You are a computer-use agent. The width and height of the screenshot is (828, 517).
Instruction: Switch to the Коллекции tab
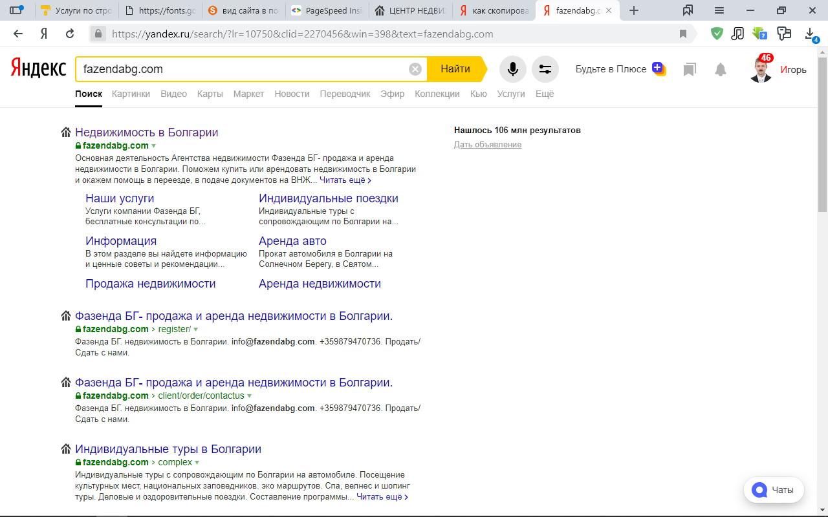pyautogui.click(x=437, y=94)
